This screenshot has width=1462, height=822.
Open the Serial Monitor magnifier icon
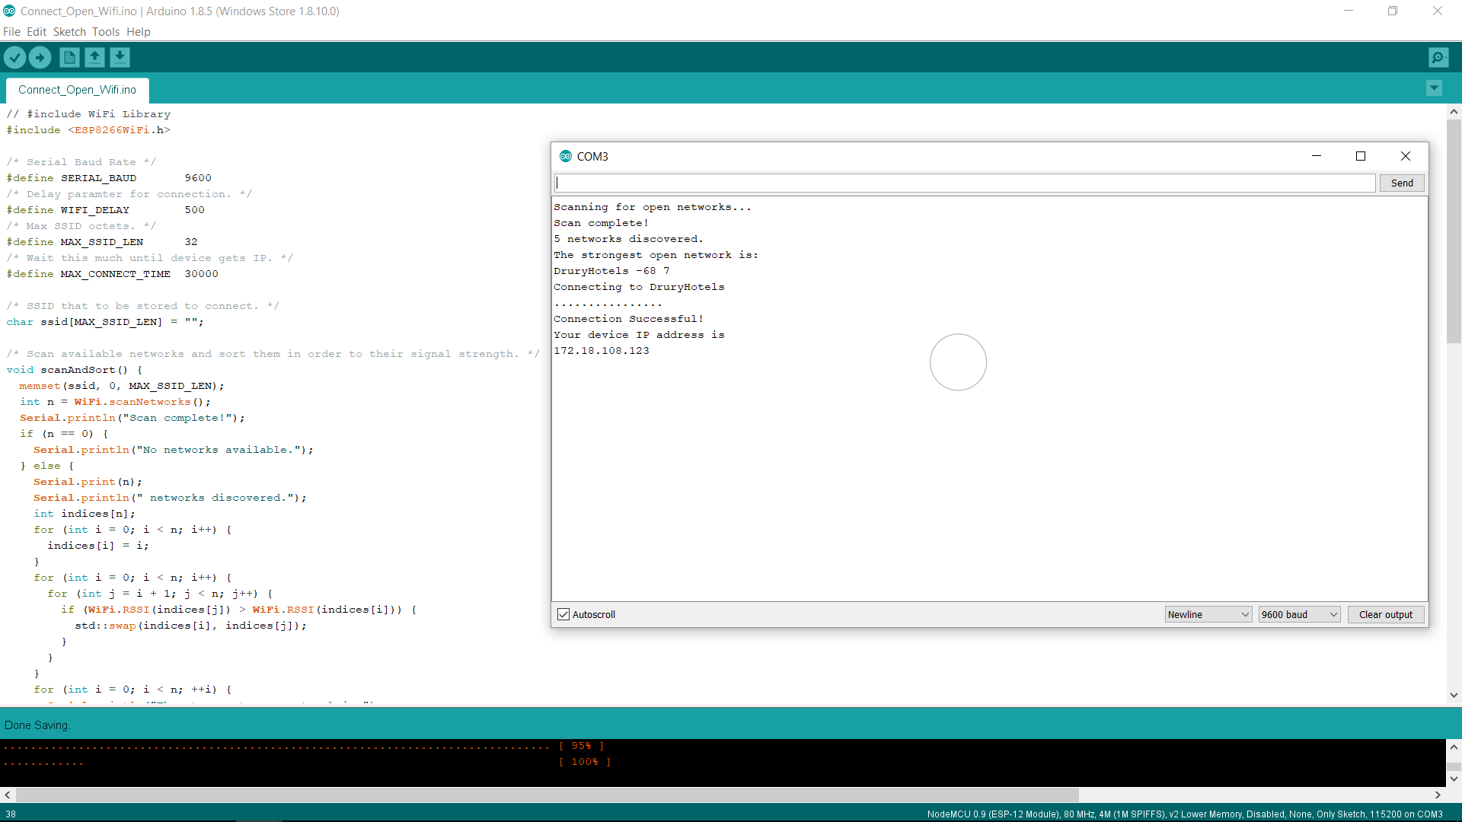pos(1438,57)
